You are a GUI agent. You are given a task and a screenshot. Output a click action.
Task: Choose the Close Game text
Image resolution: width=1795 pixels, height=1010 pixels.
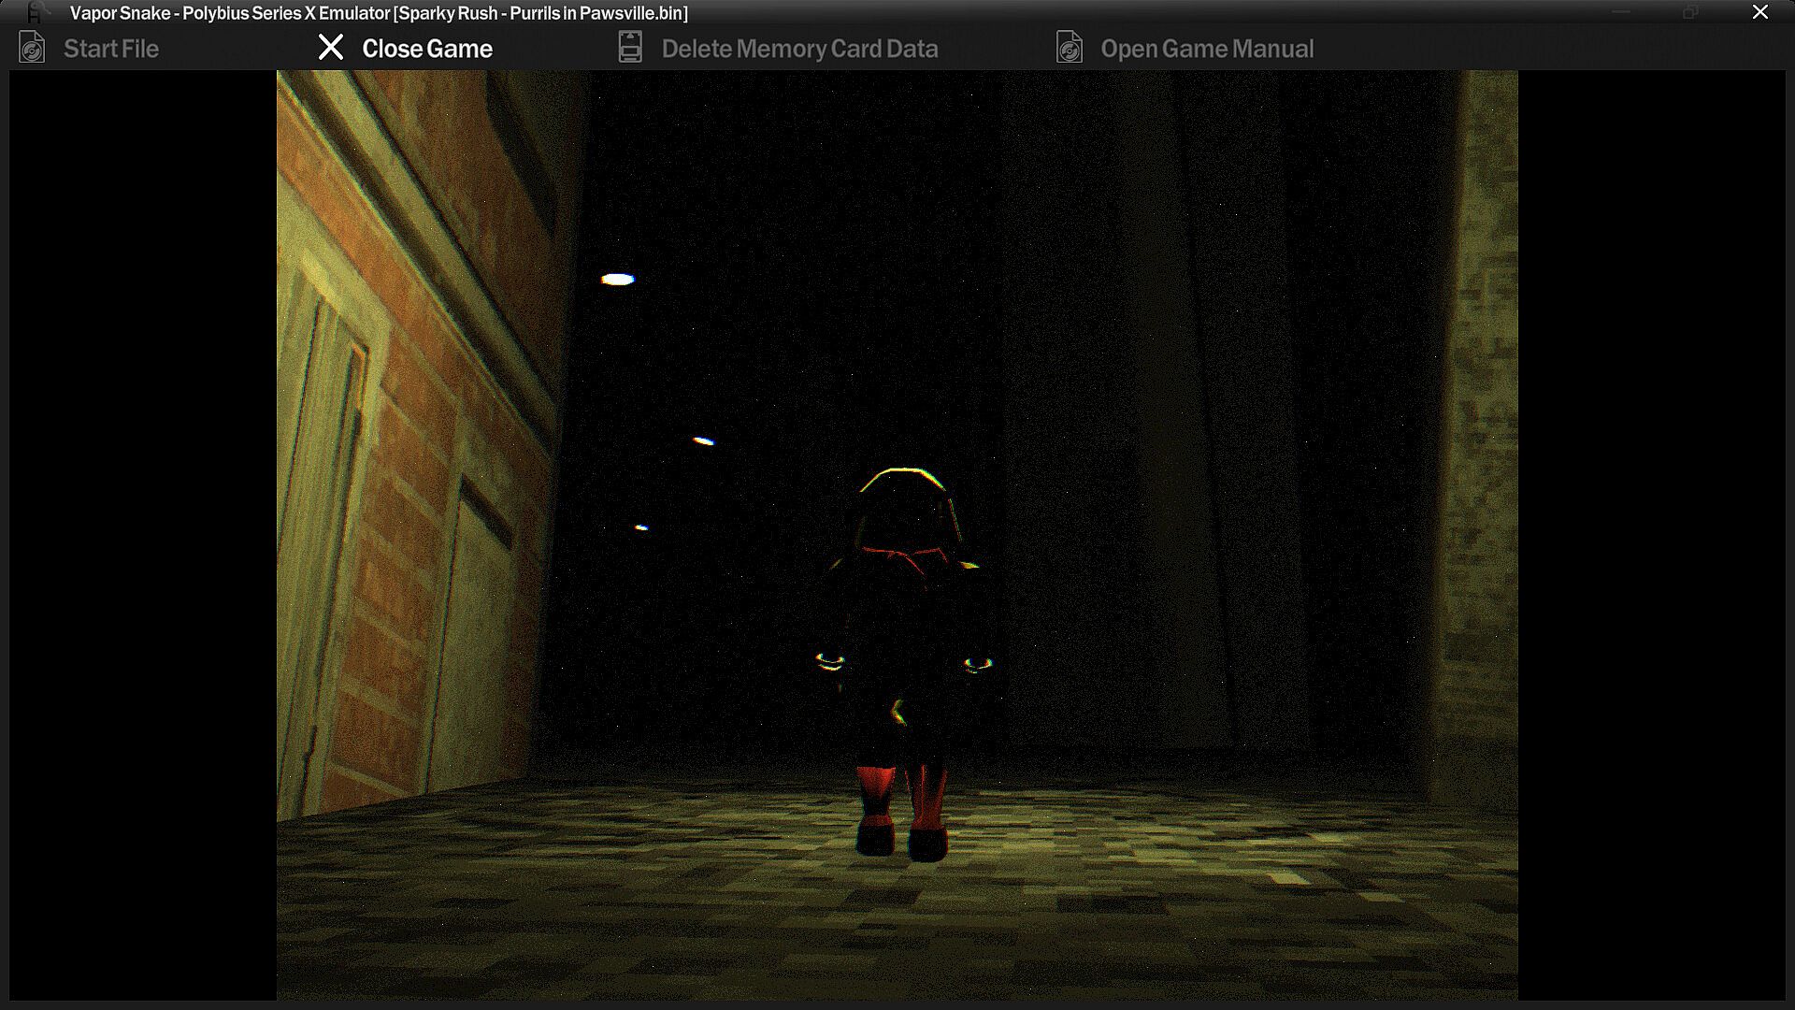coord(427,49)
